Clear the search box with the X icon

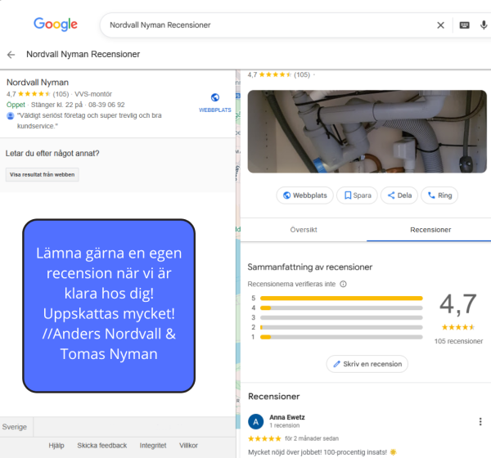(440, 25)
